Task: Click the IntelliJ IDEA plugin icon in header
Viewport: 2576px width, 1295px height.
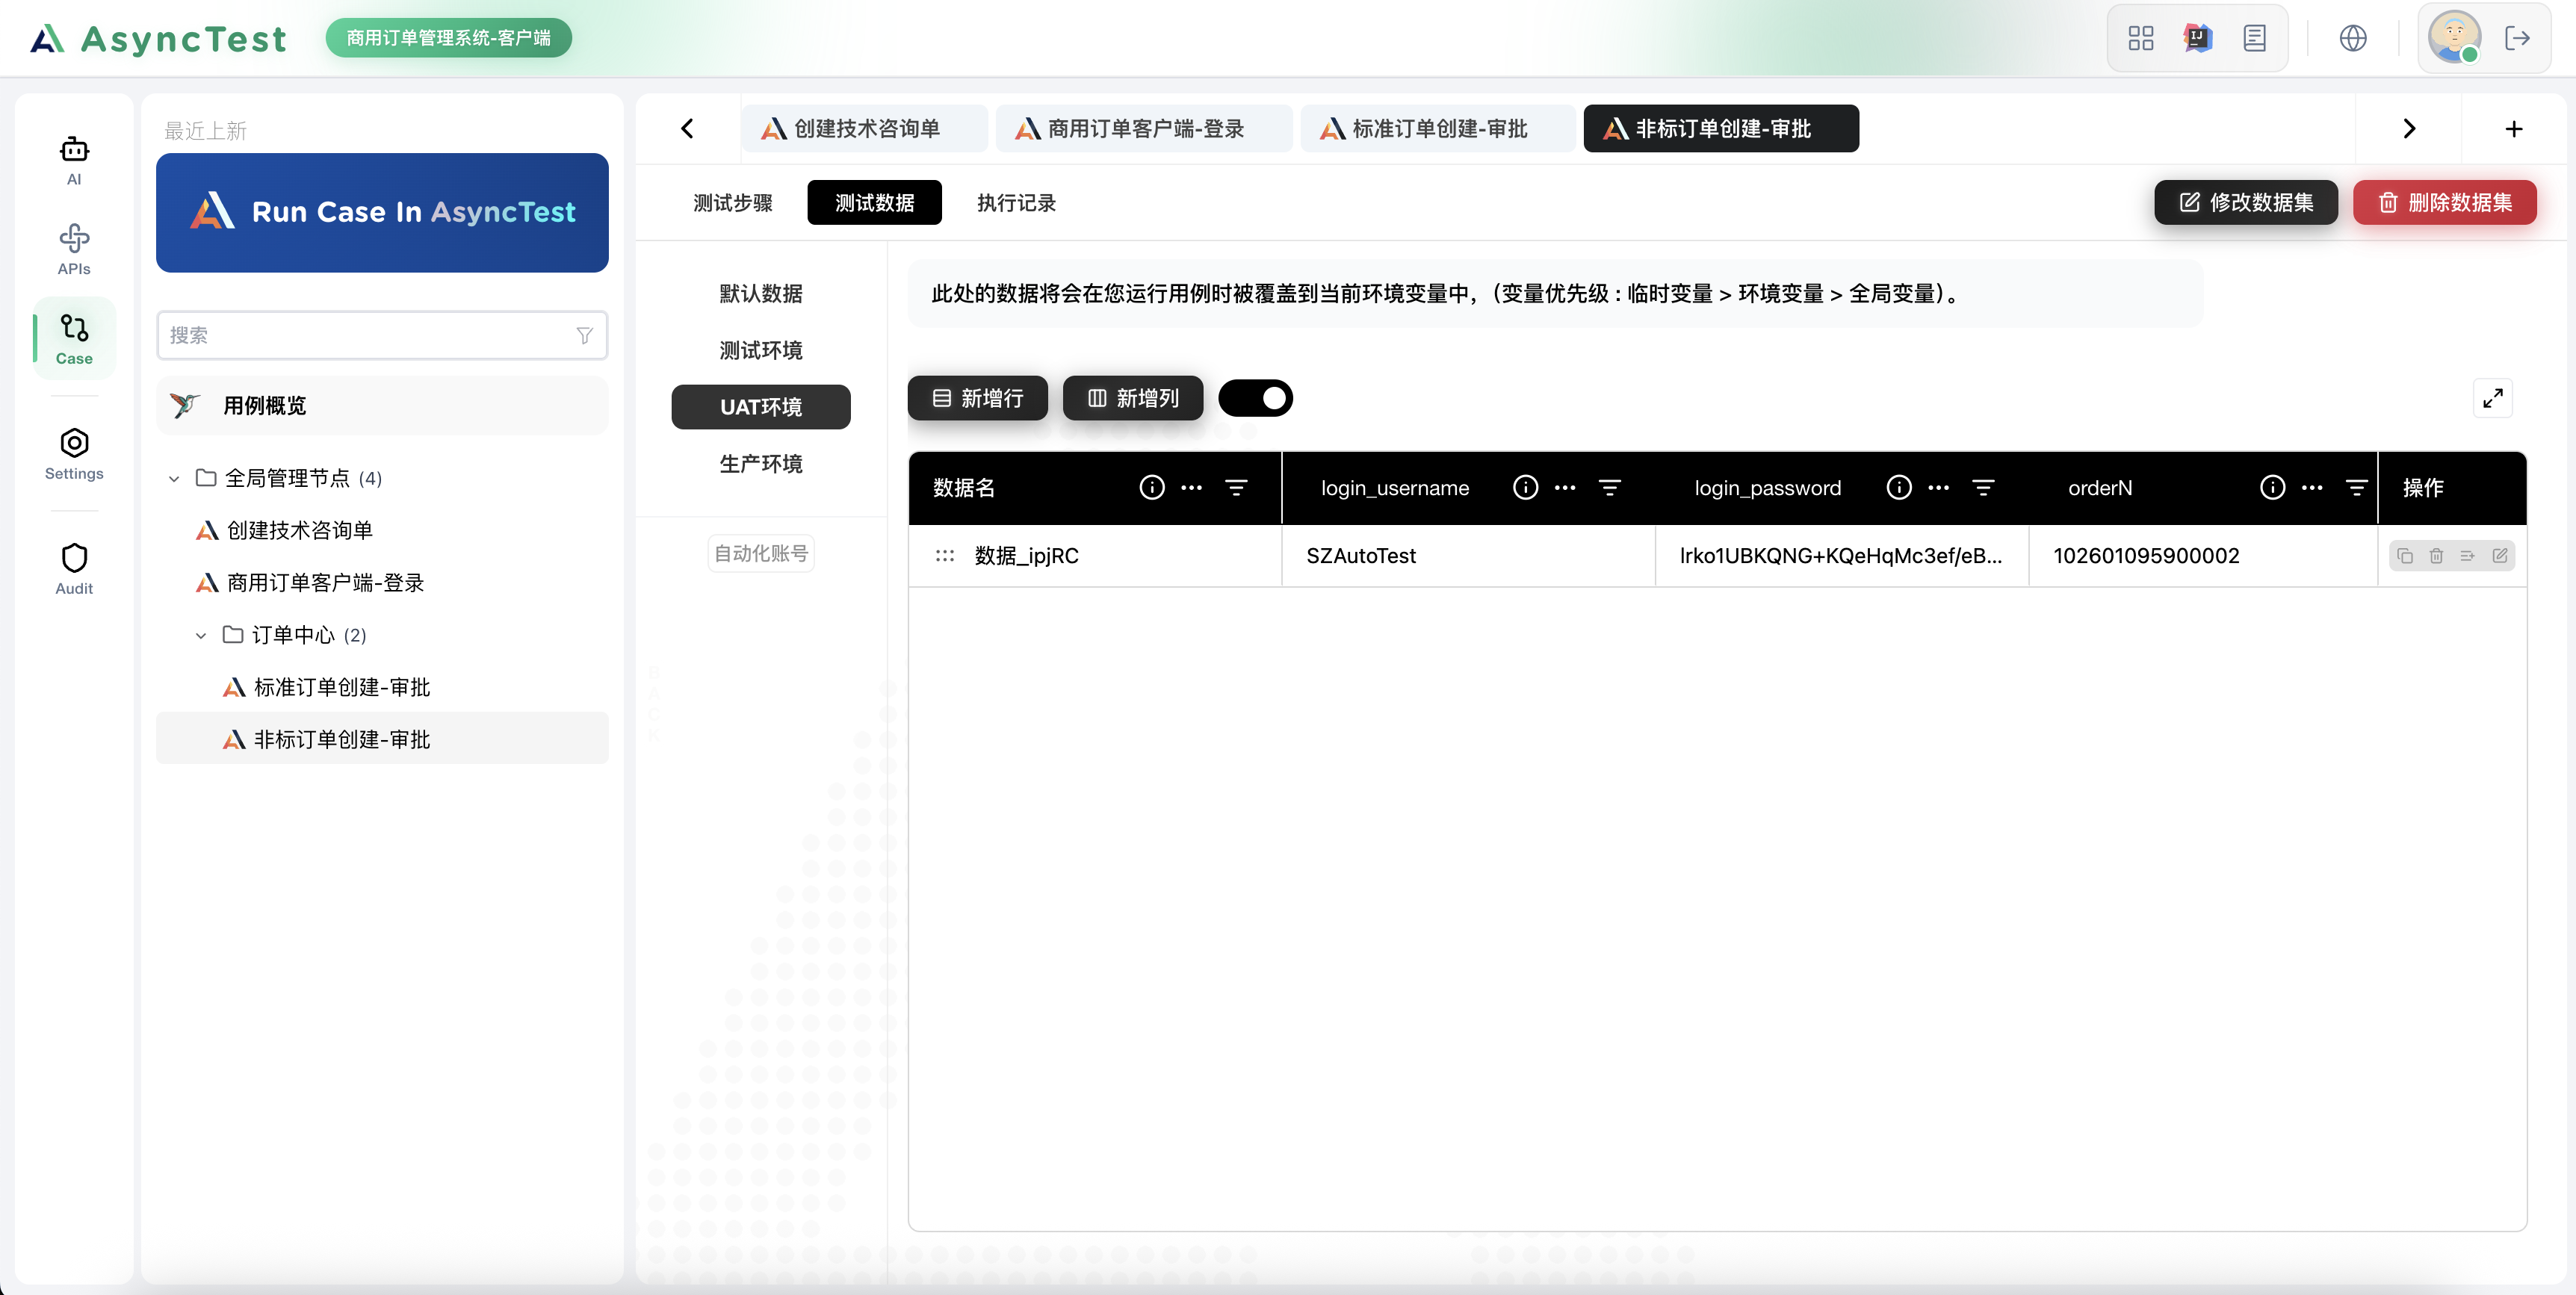Action: [2197, 37]
